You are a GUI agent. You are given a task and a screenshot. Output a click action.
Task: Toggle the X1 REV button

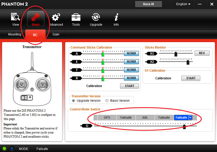pos(202,53)
